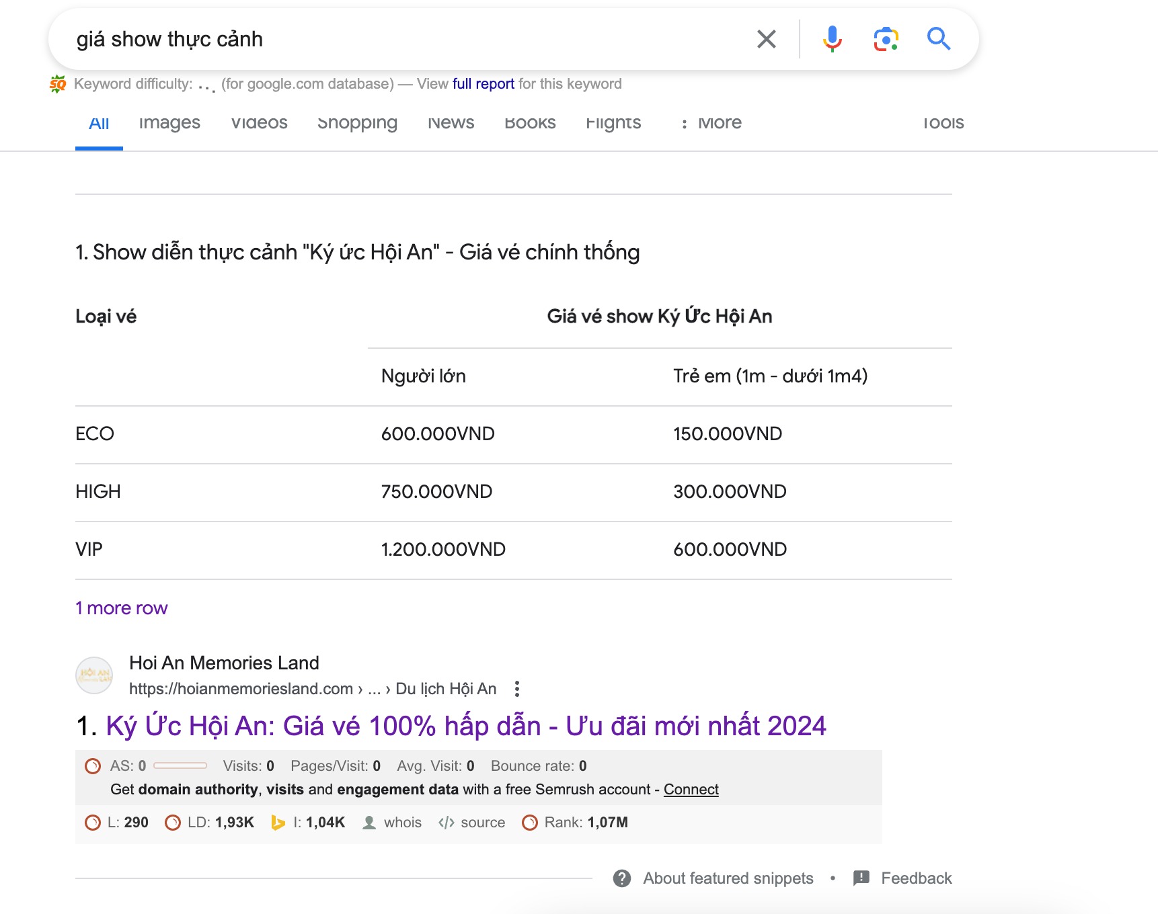1158x914 pixels.
Task: Switch to the Shopping tab
Action: point(357,123)
